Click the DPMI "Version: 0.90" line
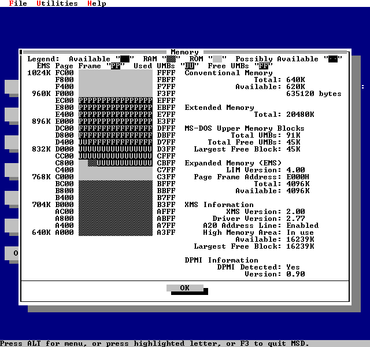The width and height of the screenshot is (370, 347). tap(275, 274)
